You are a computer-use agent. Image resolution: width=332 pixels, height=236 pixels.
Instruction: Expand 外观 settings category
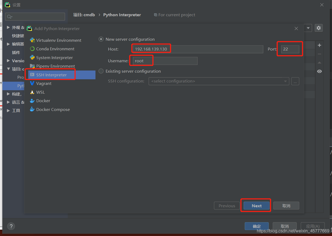(8, 27)
